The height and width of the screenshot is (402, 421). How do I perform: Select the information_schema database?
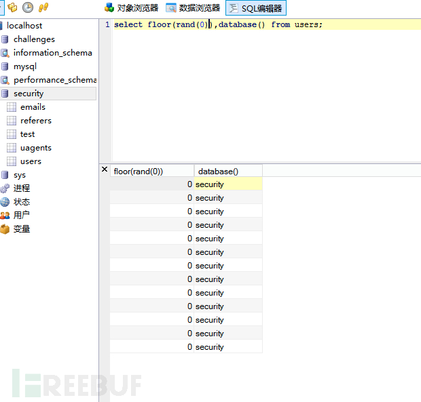[x=53, y=53]
